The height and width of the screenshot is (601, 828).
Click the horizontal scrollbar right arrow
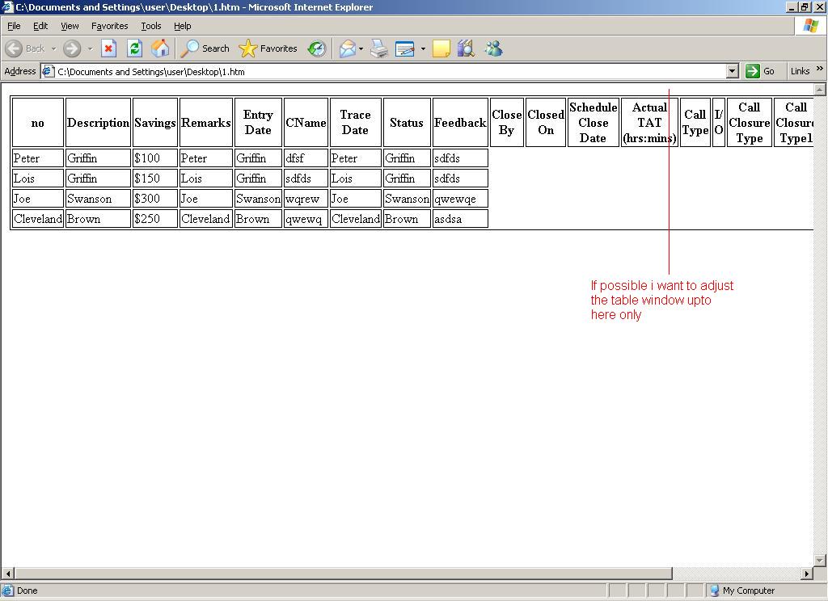(807, 573)
